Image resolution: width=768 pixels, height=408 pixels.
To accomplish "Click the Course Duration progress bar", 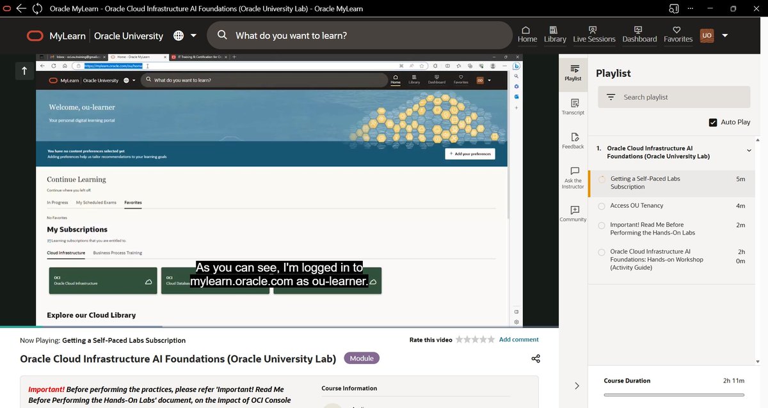I will pyautogui.click(x=674, y=395).
